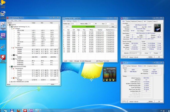The width and height of the screenshot is (170, 112).
Task: Collapse the Fans PWM tree node
Action: point(12,59)
